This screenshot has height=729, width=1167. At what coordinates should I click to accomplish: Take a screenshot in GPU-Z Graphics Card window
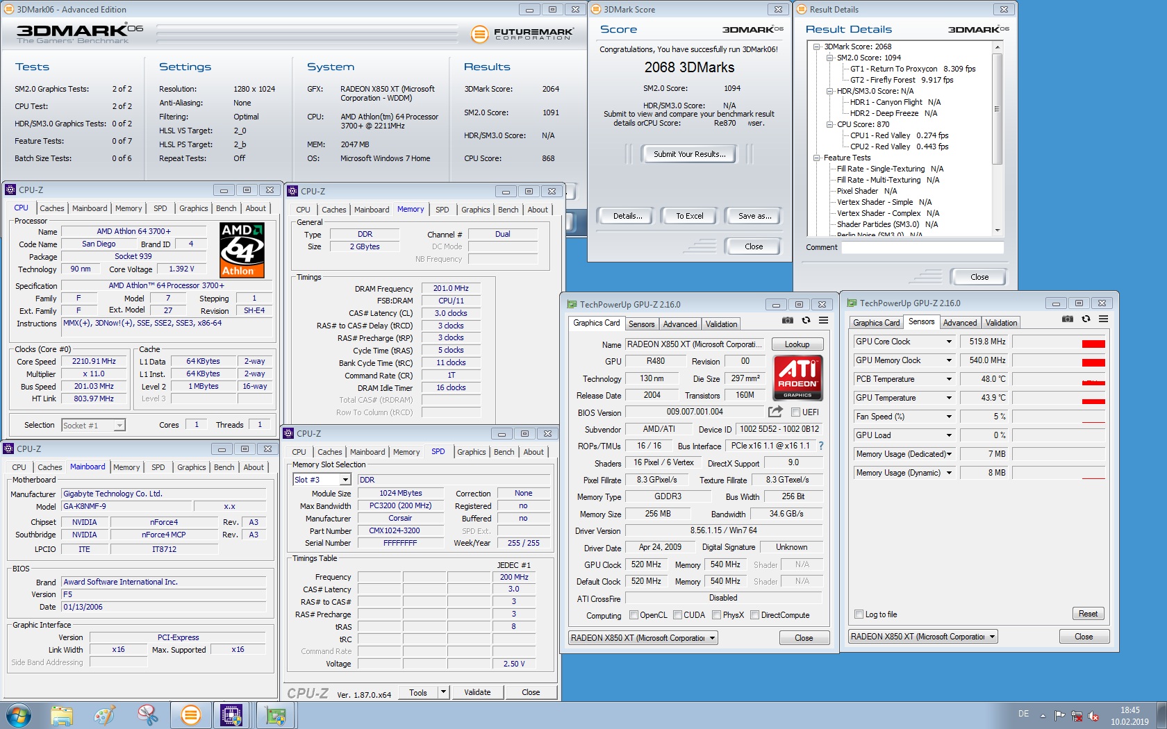[x=788, y=320]
